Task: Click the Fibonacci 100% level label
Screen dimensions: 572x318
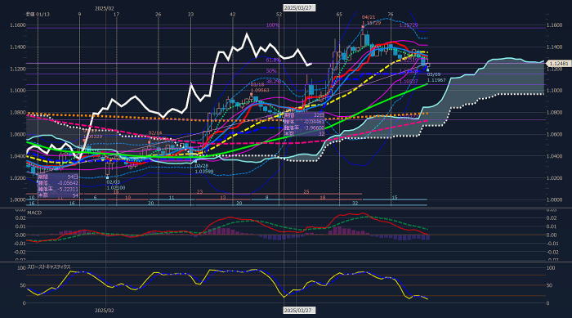Action: click(x=272, y=25)
